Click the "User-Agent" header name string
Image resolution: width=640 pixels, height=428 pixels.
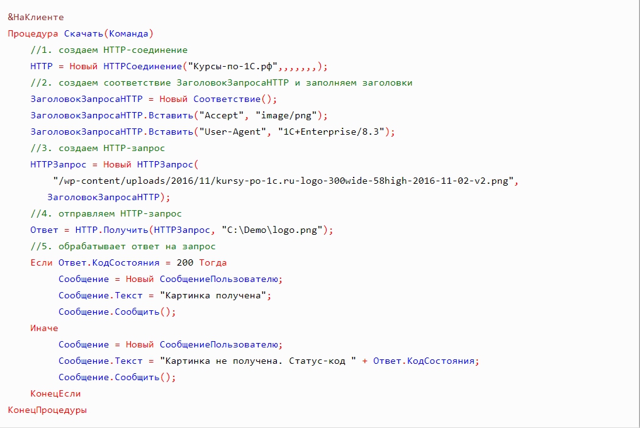[233, 132]
